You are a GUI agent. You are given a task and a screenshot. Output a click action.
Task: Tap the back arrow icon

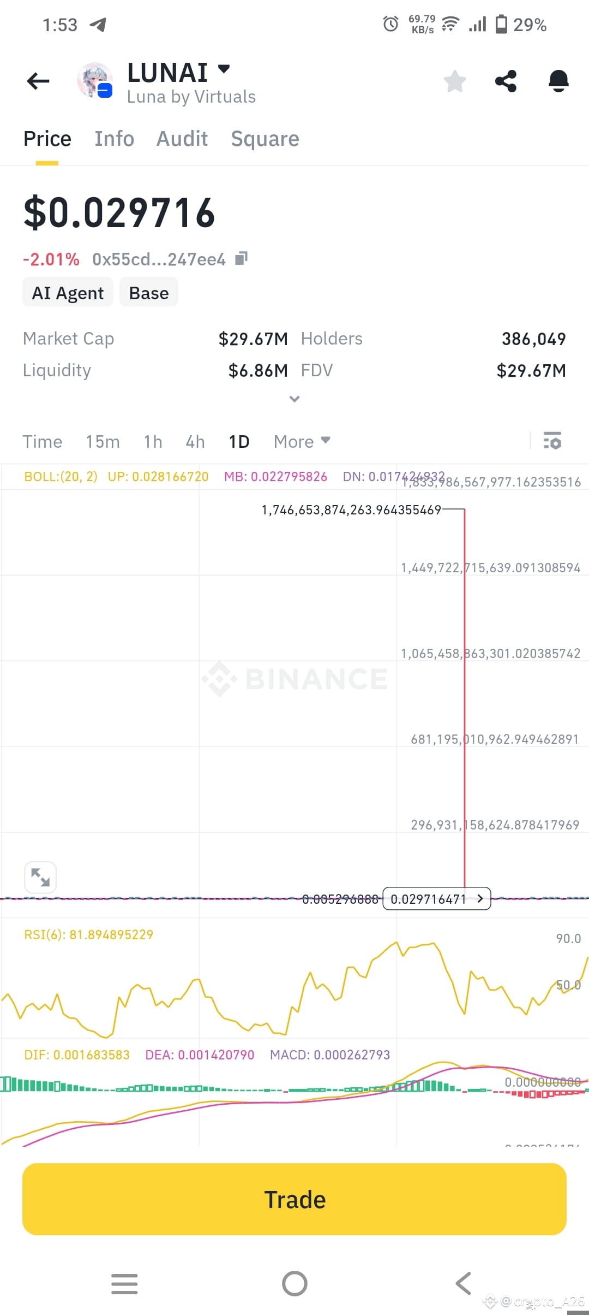pos(38,81)
